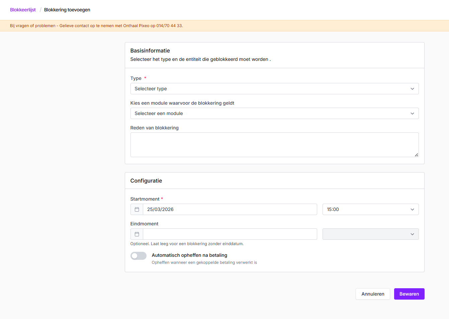
Task: Enable Automatisch opheffen na betaling switch
Action: (139, 256)
